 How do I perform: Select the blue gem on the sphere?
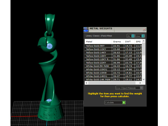point(49,46)
